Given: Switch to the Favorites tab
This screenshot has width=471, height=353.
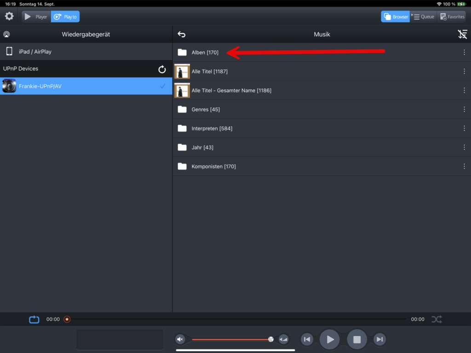Looking at the screenshot, I should [x=452, y=17].
